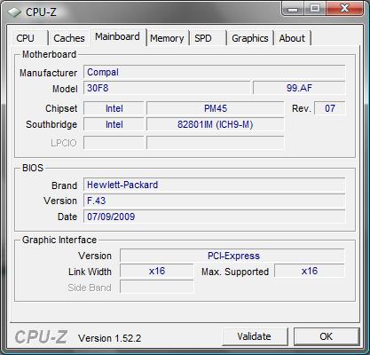Click the maximize window button

tap(315, 9)
